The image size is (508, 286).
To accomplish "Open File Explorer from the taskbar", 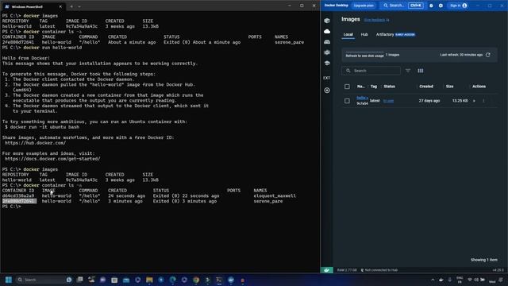I will point(149,280).
